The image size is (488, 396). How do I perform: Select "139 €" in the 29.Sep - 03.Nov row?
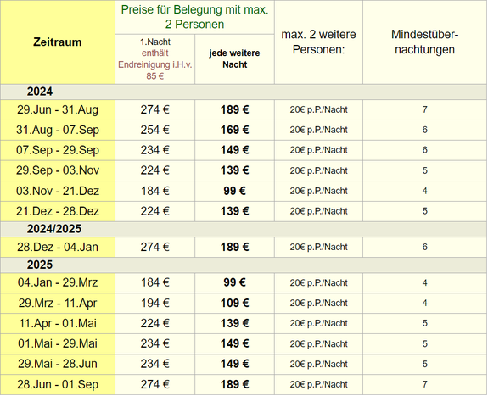coord(234,170)
